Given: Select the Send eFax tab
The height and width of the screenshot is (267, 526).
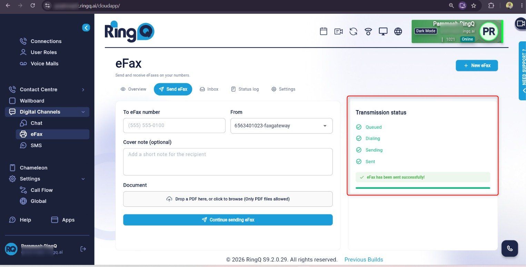Looking at the screenshot, I should (x=173, y=89).
